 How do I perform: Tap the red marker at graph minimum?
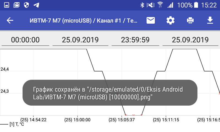[x=133, y=115]
